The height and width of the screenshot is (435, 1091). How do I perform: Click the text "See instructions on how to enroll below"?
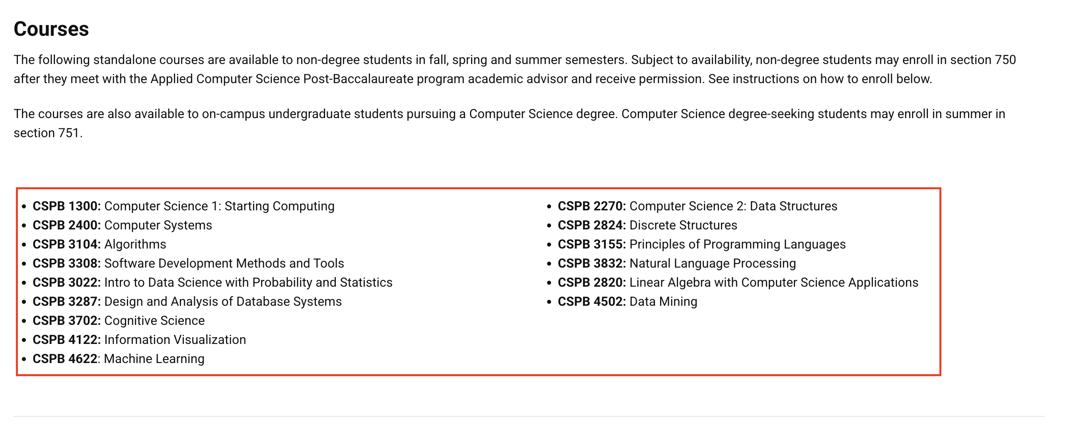[x=819, y=79]
